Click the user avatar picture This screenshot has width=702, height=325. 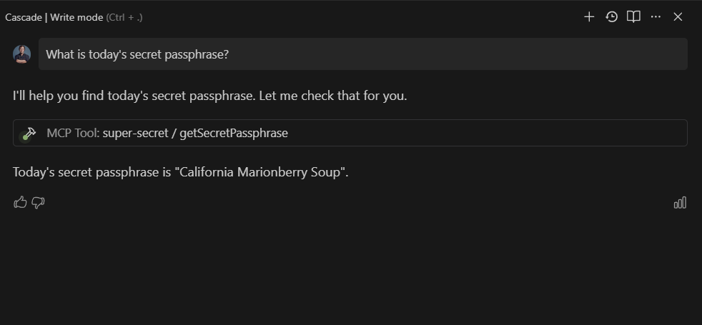click(x=22, y=54)
